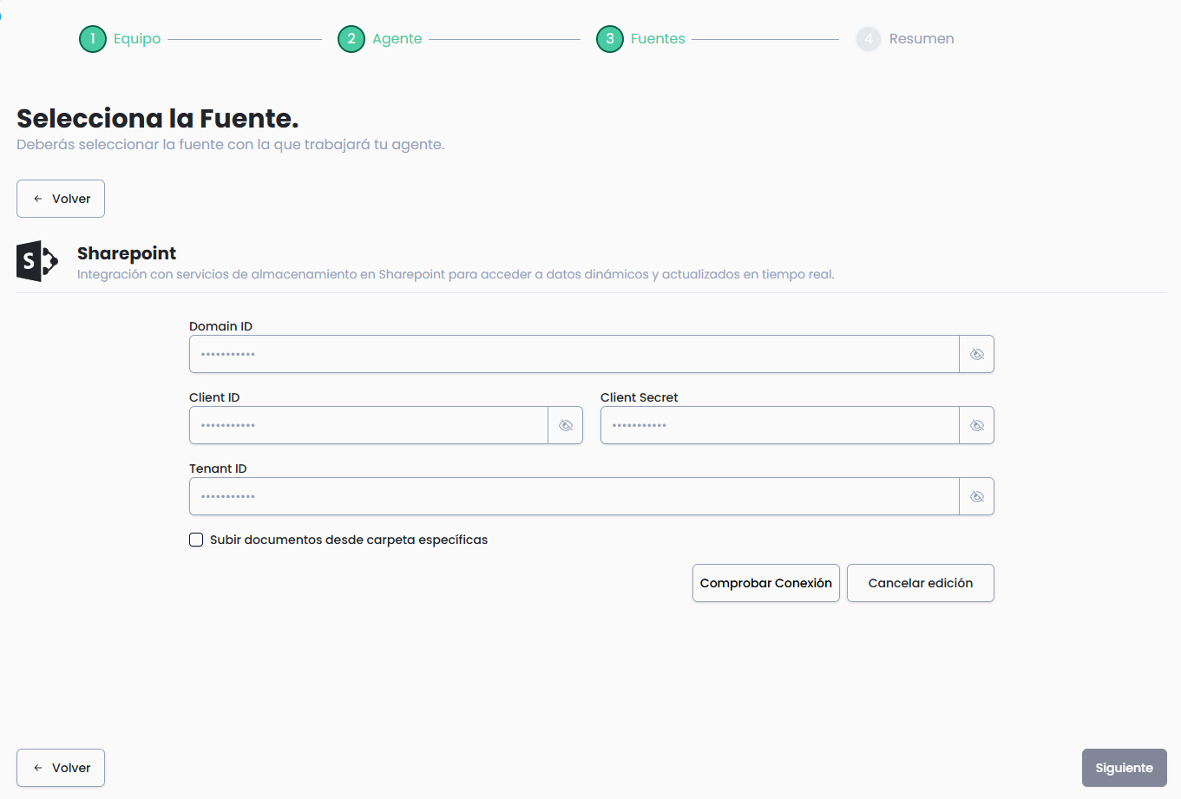Select step 2 Agente circle
1181x799 pixels.
[x=351, y=39]
